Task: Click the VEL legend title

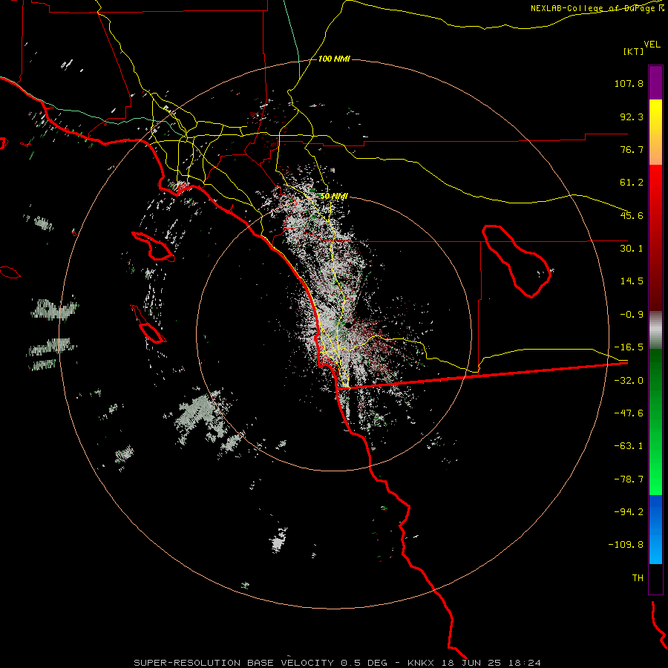Action: pyautogui.click(x=652, y=45)
